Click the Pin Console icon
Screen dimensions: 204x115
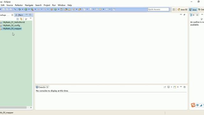coord(165,87)
